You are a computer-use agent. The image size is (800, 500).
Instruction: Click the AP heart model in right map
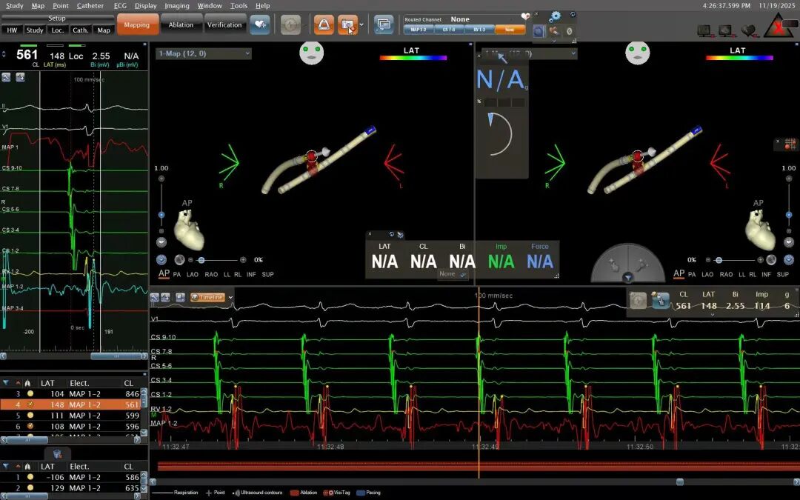[759, 230]
